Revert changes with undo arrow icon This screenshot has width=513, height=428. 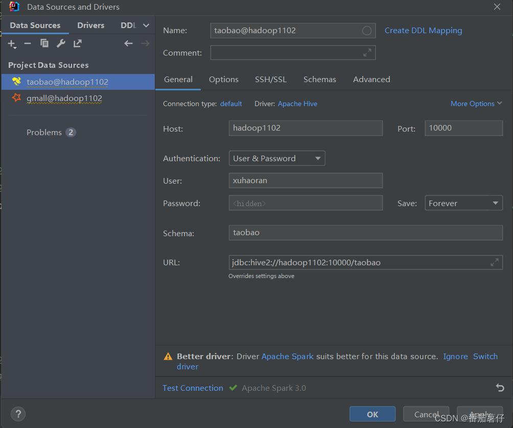[x=500, y=388]
